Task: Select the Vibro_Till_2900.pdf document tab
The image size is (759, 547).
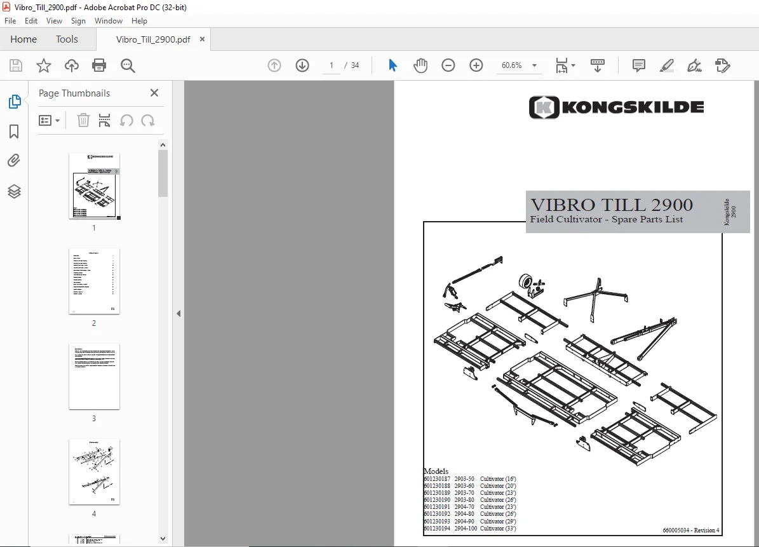Action: point(153,39)
